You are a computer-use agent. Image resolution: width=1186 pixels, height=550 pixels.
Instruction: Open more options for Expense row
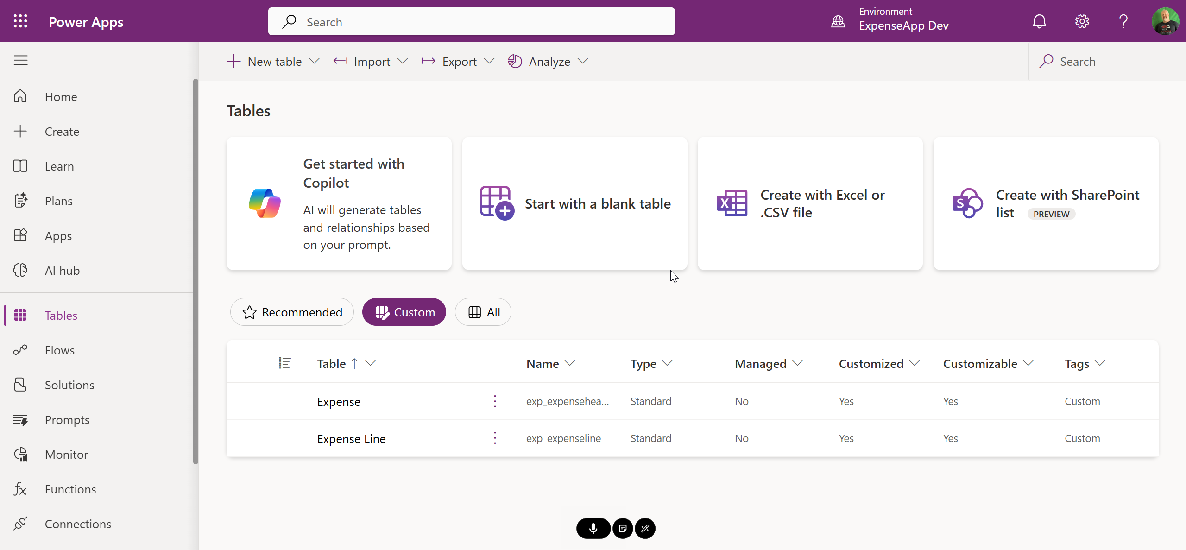point(495,401)
